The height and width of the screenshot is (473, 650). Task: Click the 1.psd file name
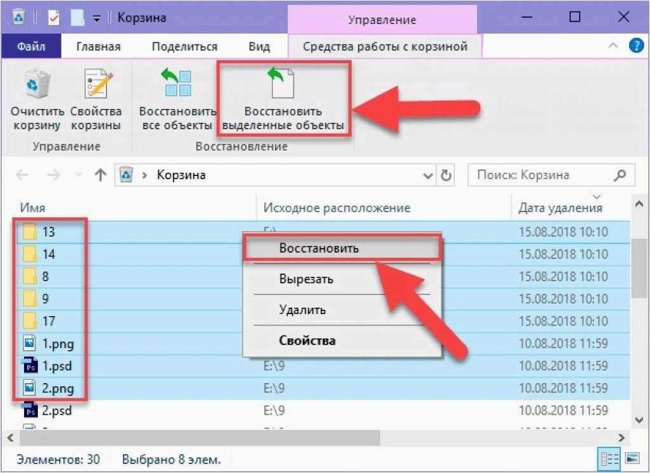coord(57,366)
